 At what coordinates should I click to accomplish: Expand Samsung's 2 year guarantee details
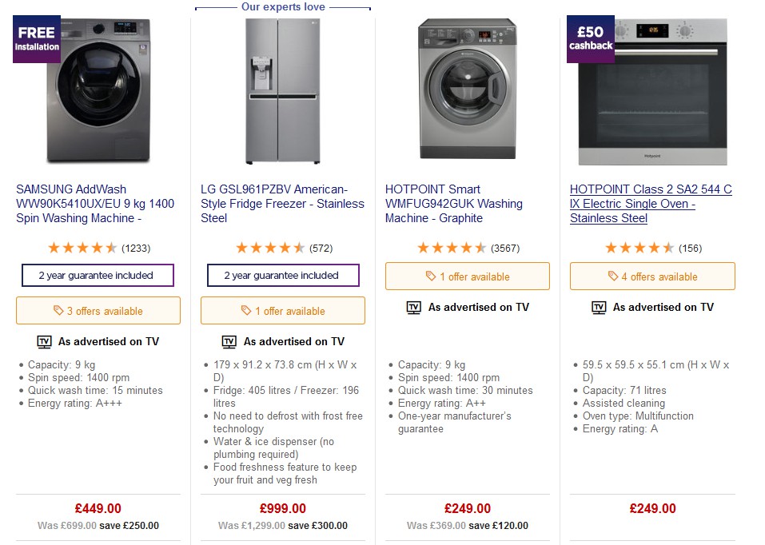[x=98, y=275]
